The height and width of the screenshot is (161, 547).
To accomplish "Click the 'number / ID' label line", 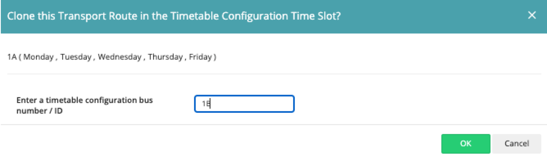I will pyautogui.click(x=39, y=110).
